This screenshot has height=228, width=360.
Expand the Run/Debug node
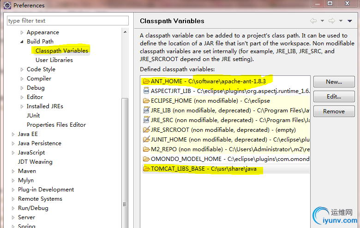tap(13, 208)
